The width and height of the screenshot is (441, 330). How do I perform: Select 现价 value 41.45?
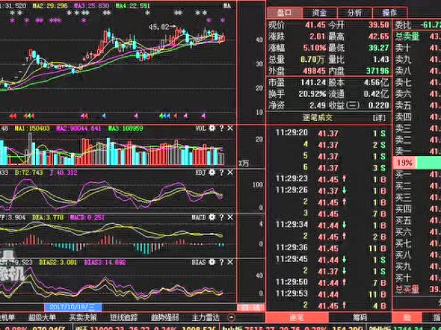pyautogui.click(x=316, y=25)
